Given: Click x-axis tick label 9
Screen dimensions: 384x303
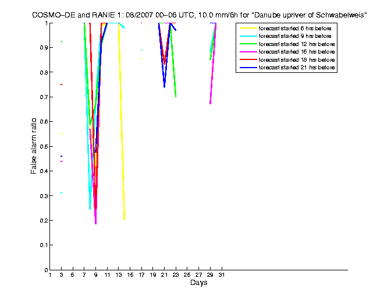Looking at the screenshot, I should 95,275.
